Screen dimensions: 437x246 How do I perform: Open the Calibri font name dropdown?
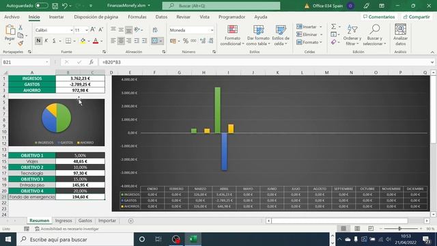coord(71,30)
